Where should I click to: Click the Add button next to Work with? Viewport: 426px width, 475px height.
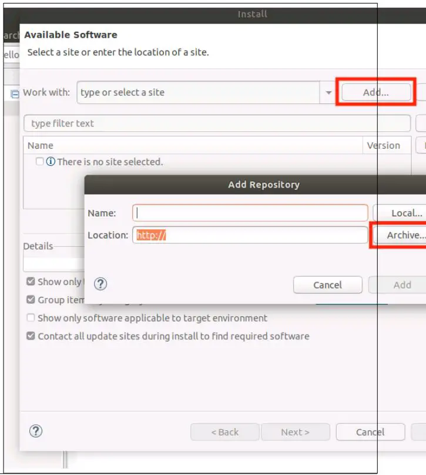(x=376, y=92)
